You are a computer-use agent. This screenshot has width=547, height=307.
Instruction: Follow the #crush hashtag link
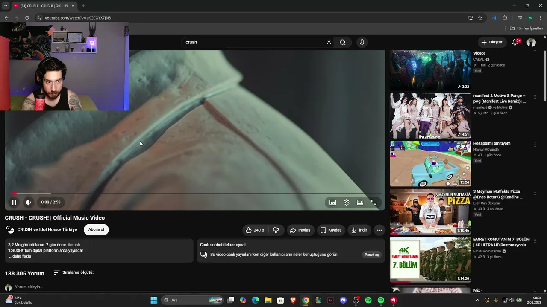point(74,245)
